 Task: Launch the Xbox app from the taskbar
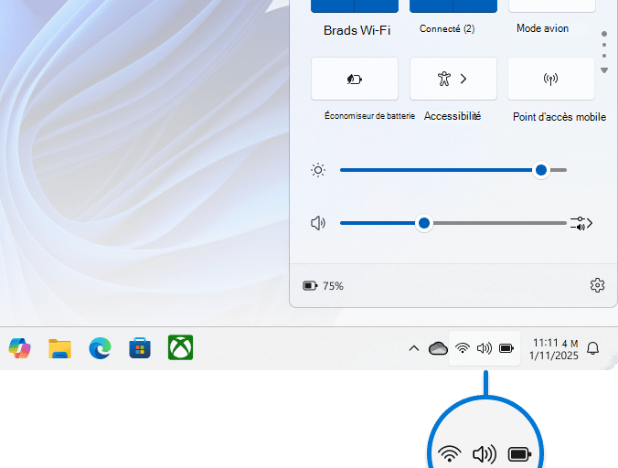(180, 347)
